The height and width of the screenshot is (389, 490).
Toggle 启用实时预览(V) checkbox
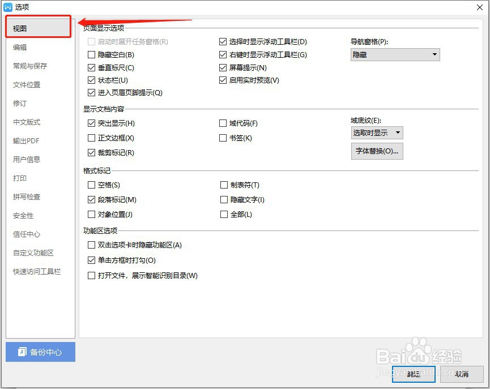(x=223, y=80)
